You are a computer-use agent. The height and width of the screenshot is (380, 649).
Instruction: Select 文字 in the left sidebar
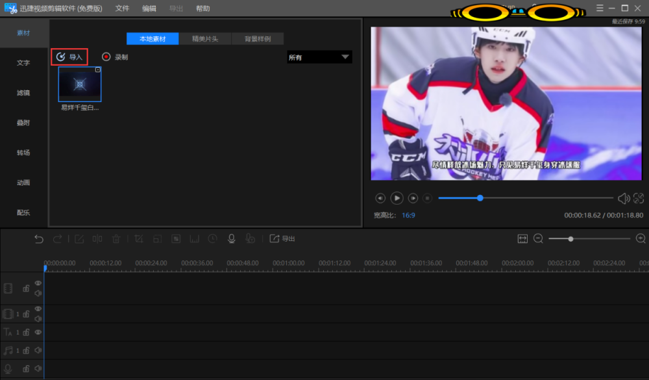23,63
